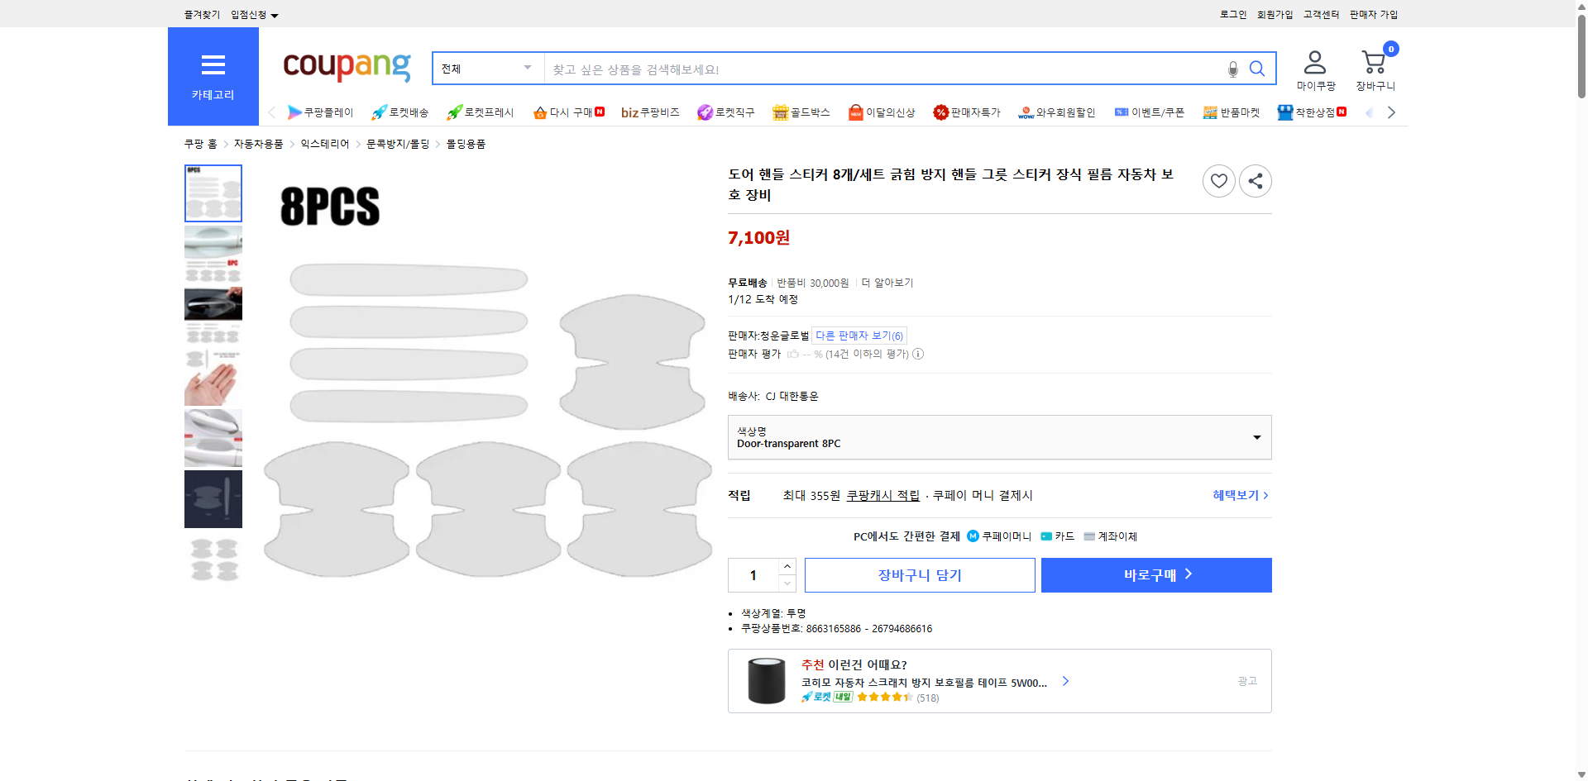Click the search magnifier icon

pos(1256,69)
